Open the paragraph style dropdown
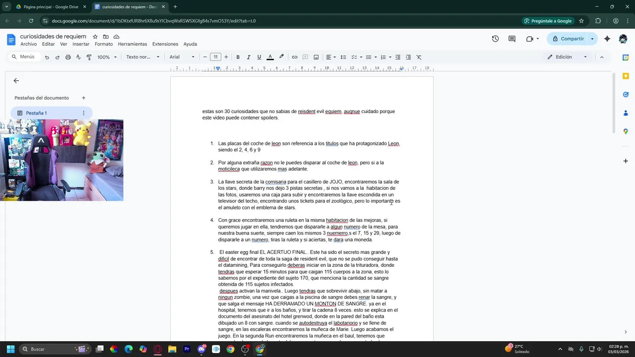635x357 pixels. click(x=143, y=57)
